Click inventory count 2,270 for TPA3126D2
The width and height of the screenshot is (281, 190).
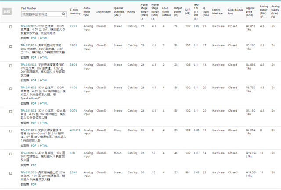coord(73,26)
